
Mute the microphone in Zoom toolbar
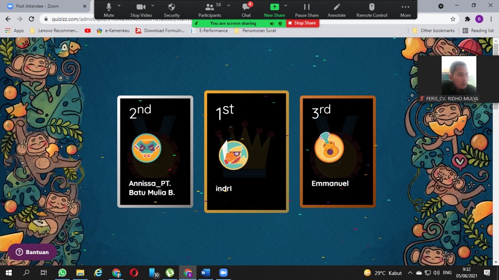[109, 10]
